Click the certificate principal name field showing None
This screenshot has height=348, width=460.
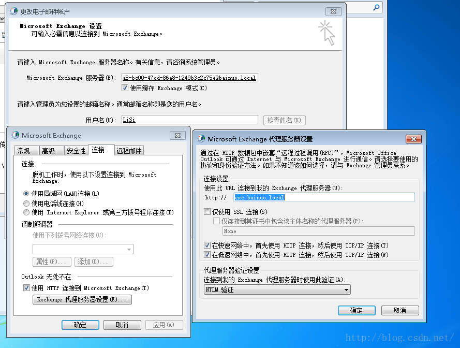click(x=319, y=231)
